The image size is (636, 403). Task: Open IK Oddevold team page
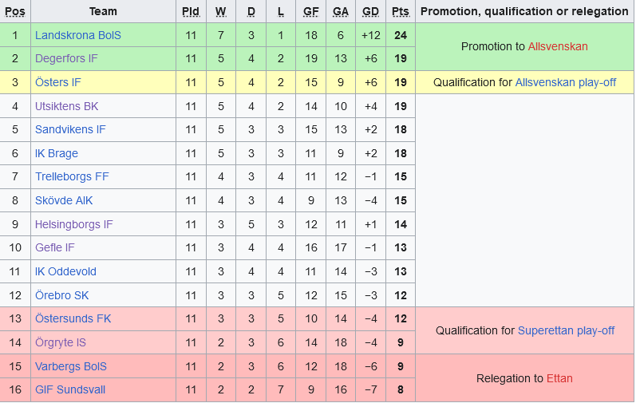[65, 271]
